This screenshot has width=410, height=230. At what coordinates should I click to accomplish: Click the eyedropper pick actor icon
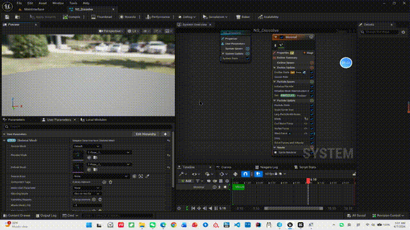[147, 176]
